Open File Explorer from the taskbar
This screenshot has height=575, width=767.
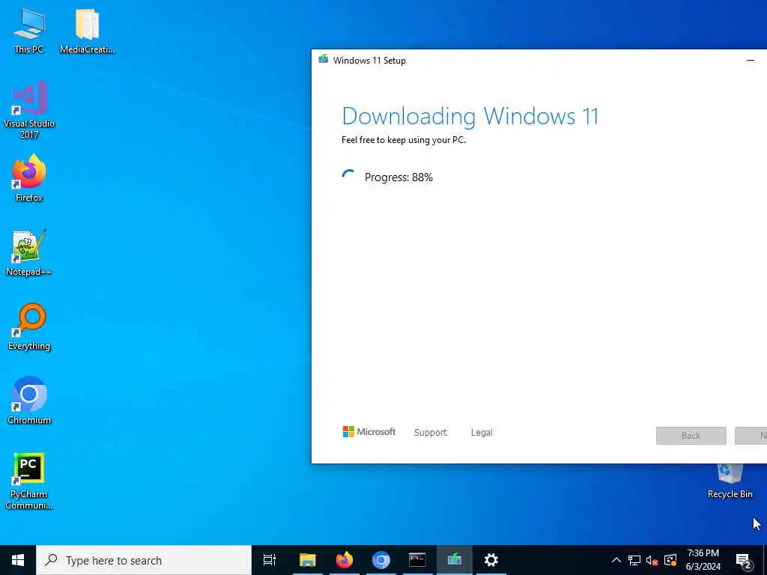pos(308,560)
